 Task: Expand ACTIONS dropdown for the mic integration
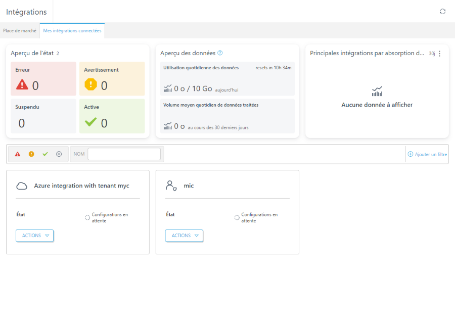click(x=184, y=236)
